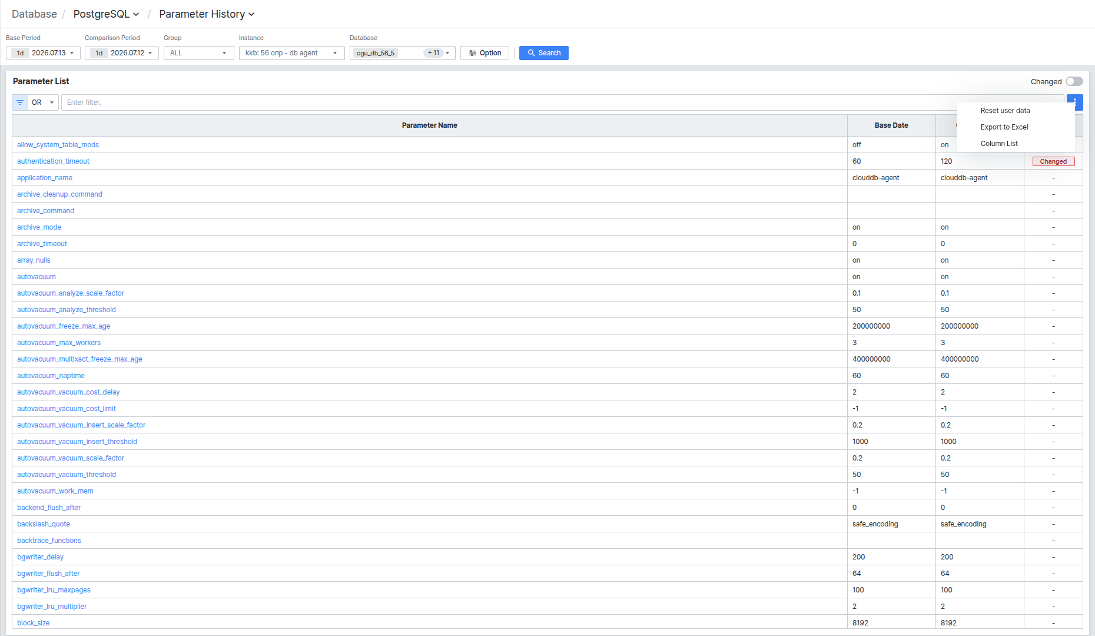
Task: Click the filter icon beside OR
Action: pyautogui.click(x=20, y=102)
